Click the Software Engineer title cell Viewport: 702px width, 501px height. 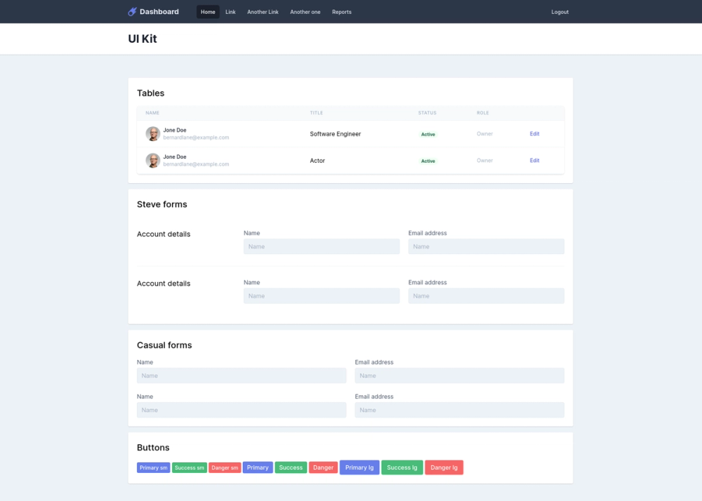tap(336, 134)
